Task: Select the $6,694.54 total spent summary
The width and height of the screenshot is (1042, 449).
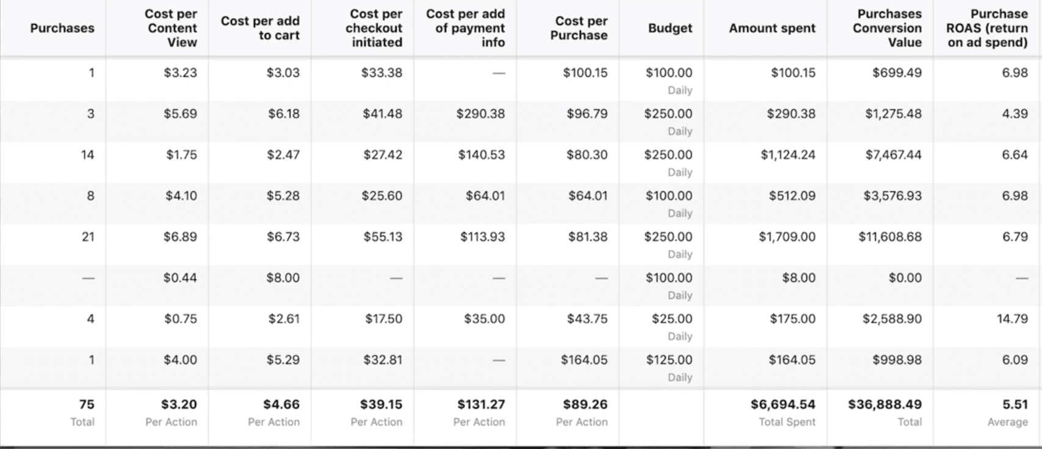Action: click(x=783, y=404)
